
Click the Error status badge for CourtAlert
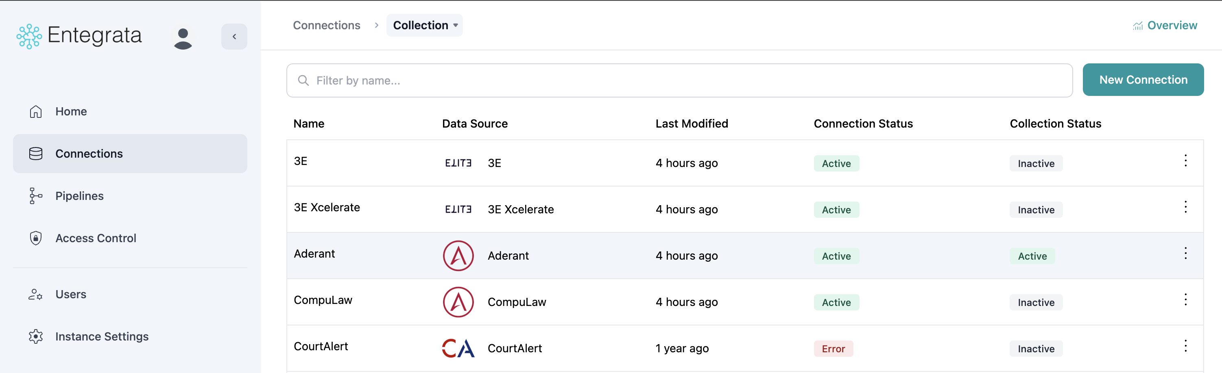pos(834,349)
